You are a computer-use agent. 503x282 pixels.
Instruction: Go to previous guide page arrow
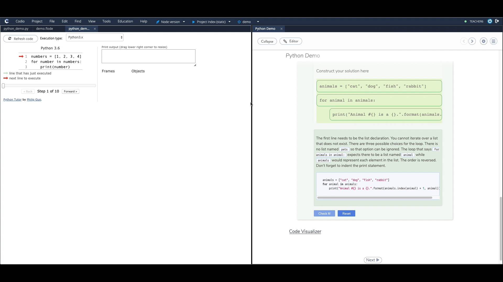coord(464,41)
